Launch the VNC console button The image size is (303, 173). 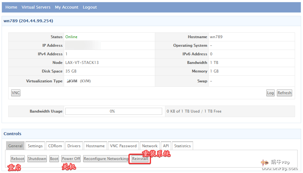pos(16,93)
